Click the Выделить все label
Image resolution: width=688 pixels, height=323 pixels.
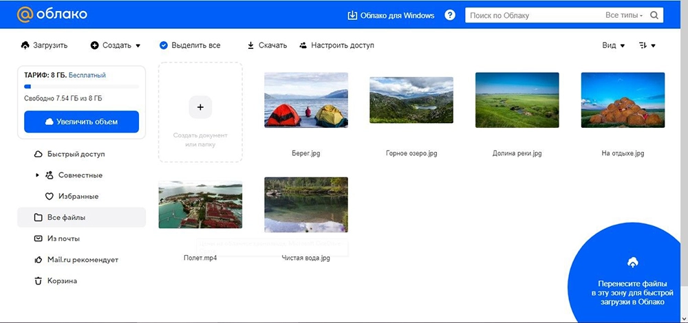[195, 45]
